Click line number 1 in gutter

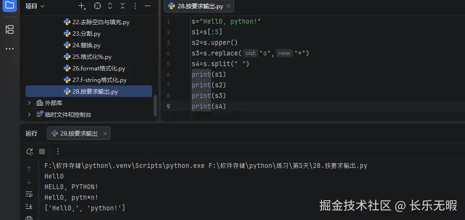coord(169,22)
